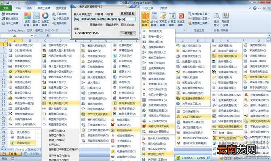Choose 分页小计累计(S) sigma item
This screenshot has height=161, width=271.
(158, 95)
